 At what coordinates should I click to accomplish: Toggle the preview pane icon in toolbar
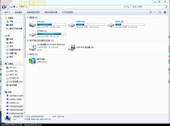click(x=159, y=12)
